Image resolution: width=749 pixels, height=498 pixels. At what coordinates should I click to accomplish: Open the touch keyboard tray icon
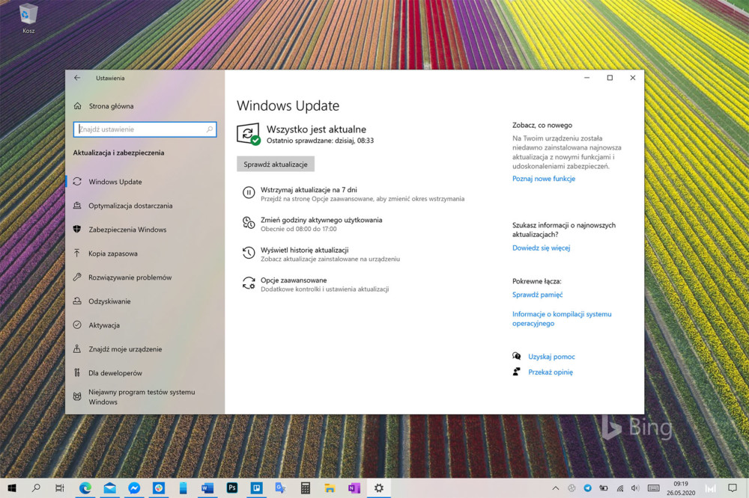(653, 488)
